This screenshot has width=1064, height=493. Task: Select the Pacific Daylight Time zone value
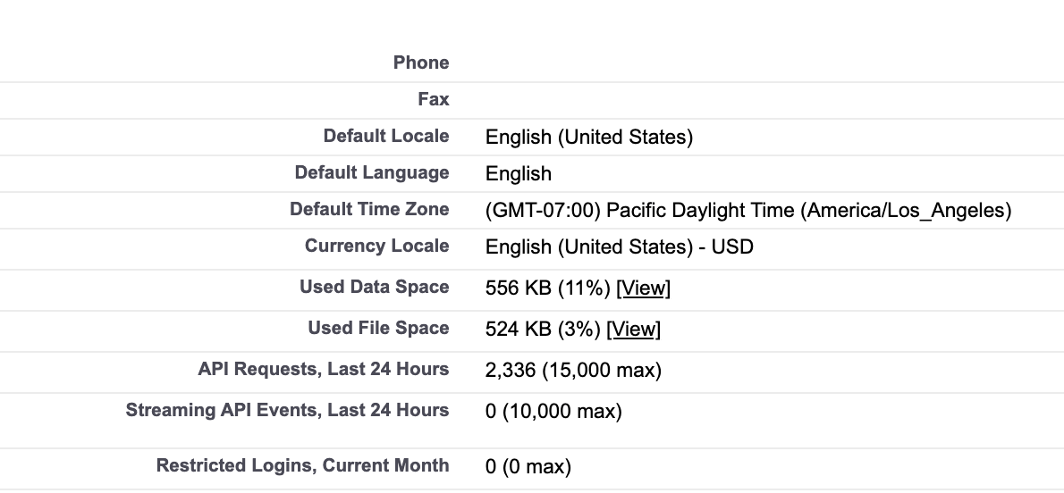[748, 210]
